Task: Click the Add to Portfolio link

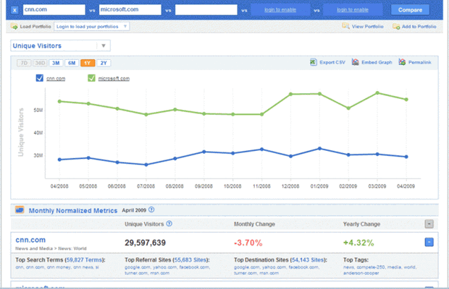Action: tap(419, 27)
